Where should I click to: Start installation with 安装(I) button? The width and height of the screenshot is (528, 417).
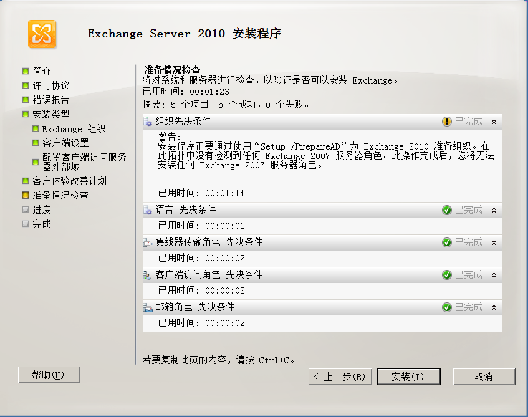tap(409, 376)
